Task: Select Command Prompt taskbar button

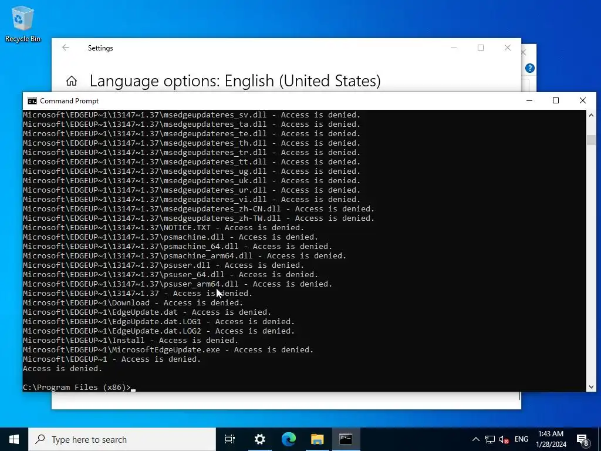Action: 346,439
